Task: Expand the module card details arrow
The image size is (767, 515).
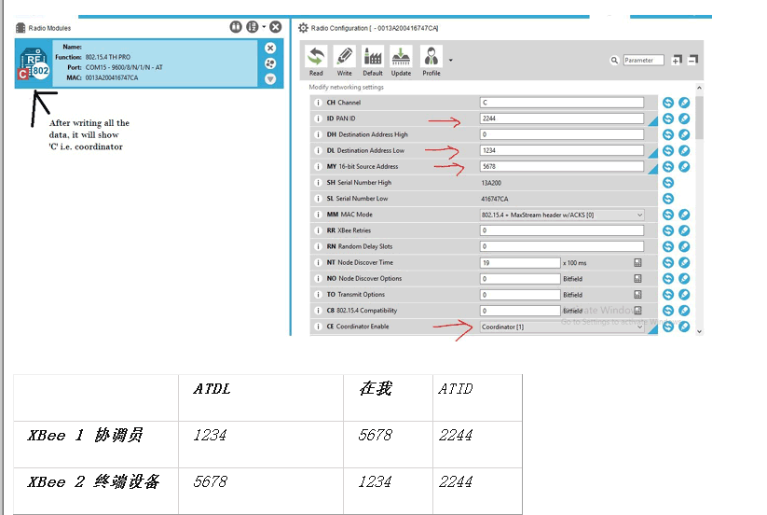Action: click(x=270, y=78)
